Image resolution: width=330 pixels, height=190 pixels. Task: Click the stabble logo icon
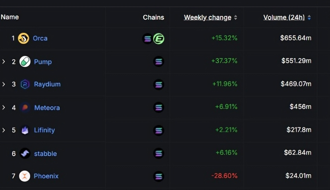click(x=25, y=153)
